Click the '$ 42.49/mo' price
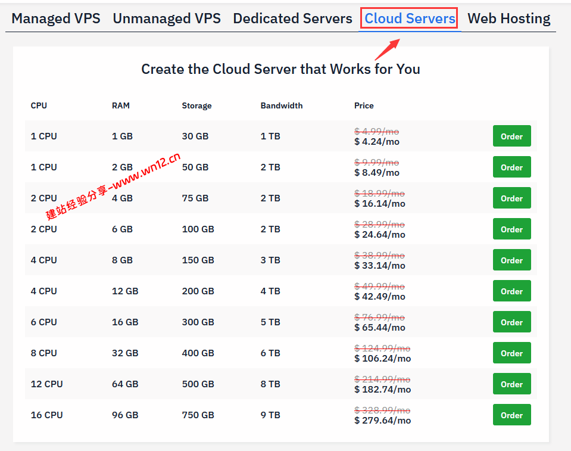Viewport: 571px width, 451px height. point(379,297)
